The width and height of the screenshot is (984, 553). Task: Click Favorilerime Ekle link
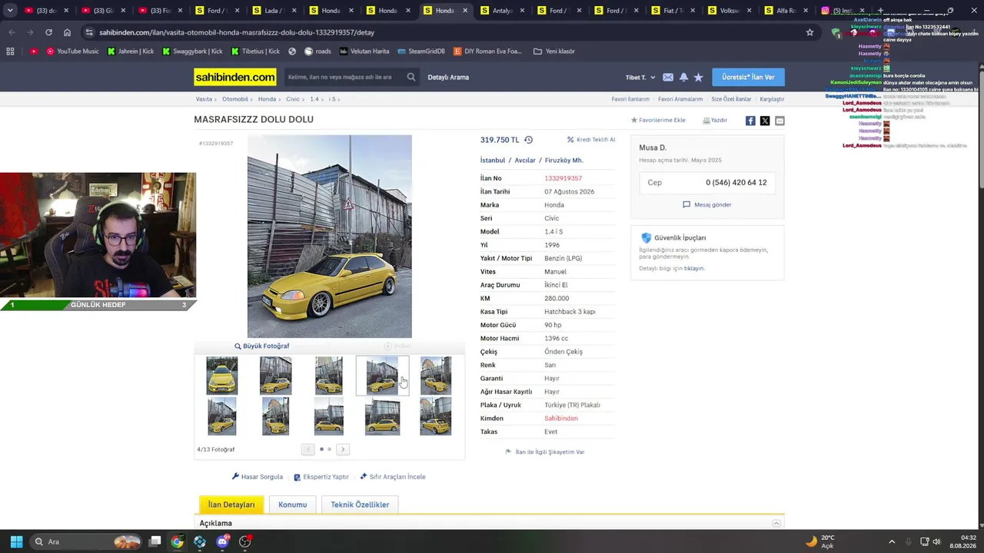point(658,121)
